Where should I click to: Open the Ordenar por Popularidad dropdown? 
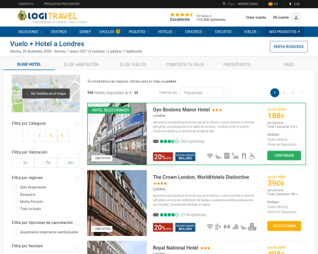205,93
